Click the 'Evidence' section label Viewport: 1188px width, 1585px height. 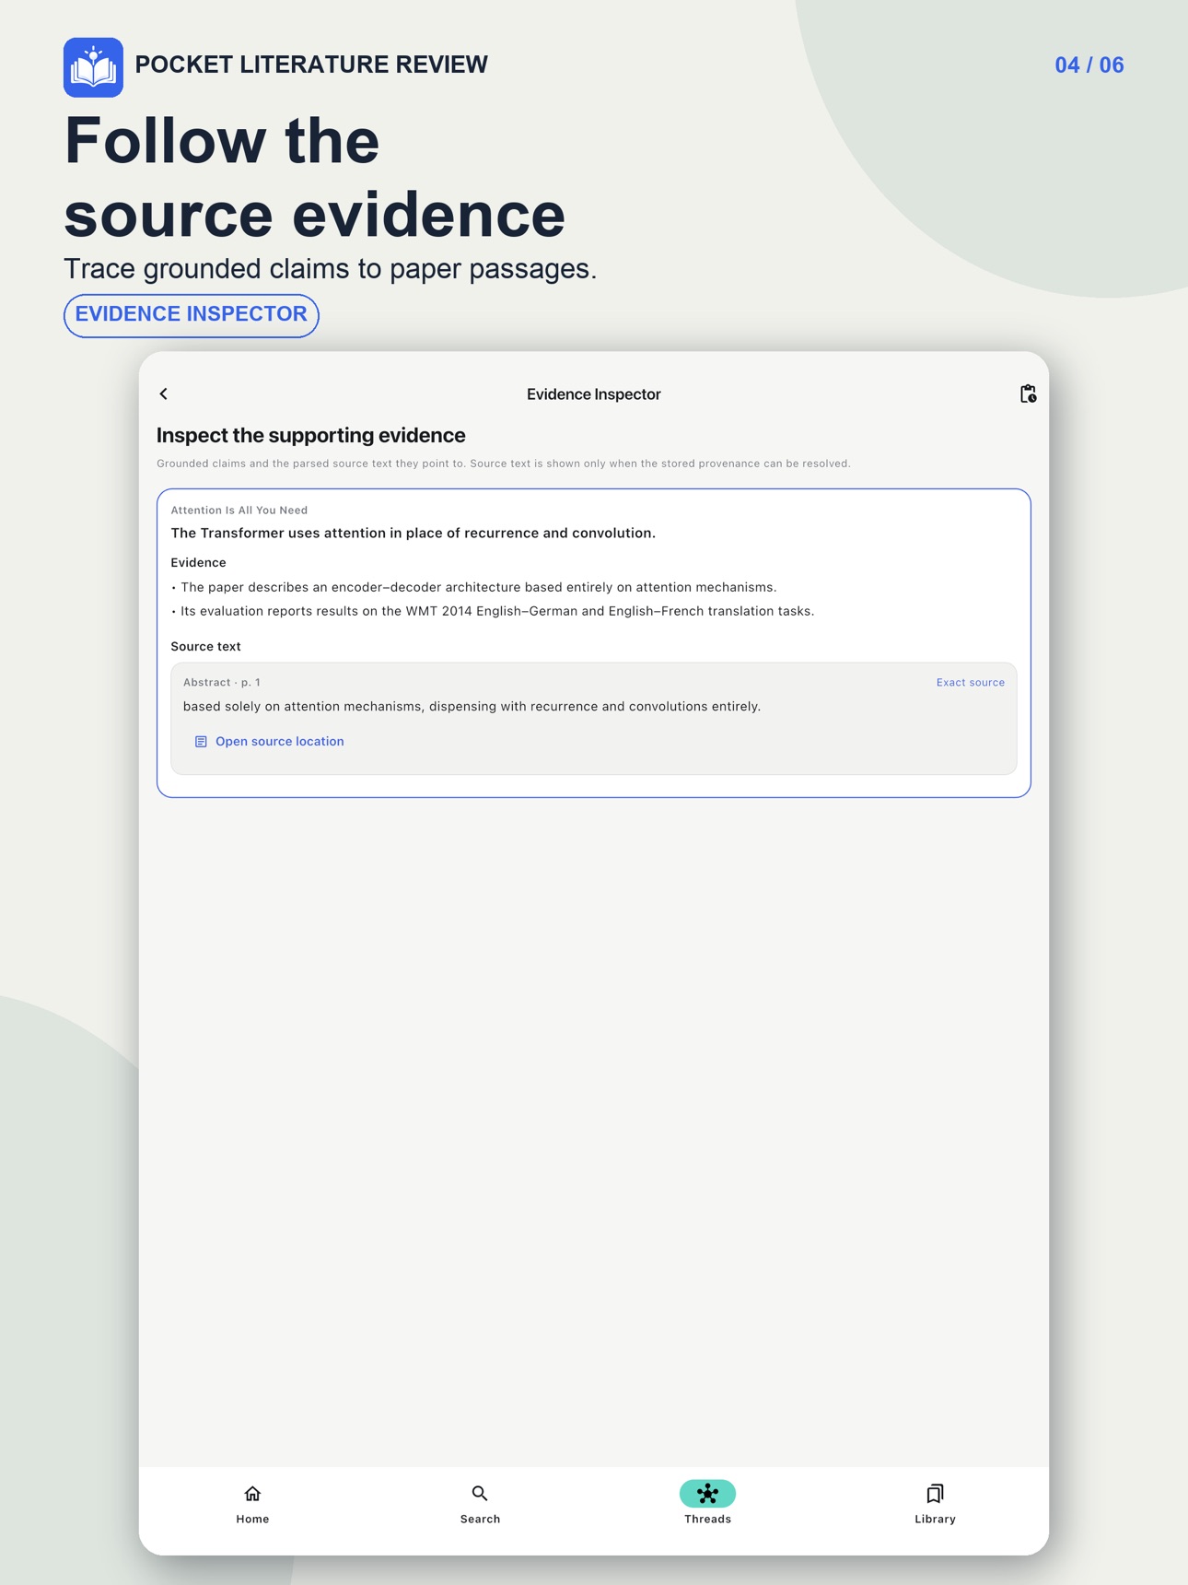pyautogui.click(x=198, y=562)
